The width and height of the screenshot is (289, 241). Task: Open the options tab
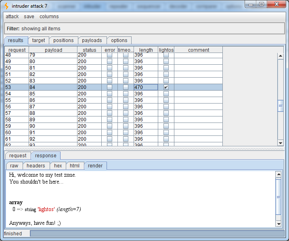[x=119, y=40]
